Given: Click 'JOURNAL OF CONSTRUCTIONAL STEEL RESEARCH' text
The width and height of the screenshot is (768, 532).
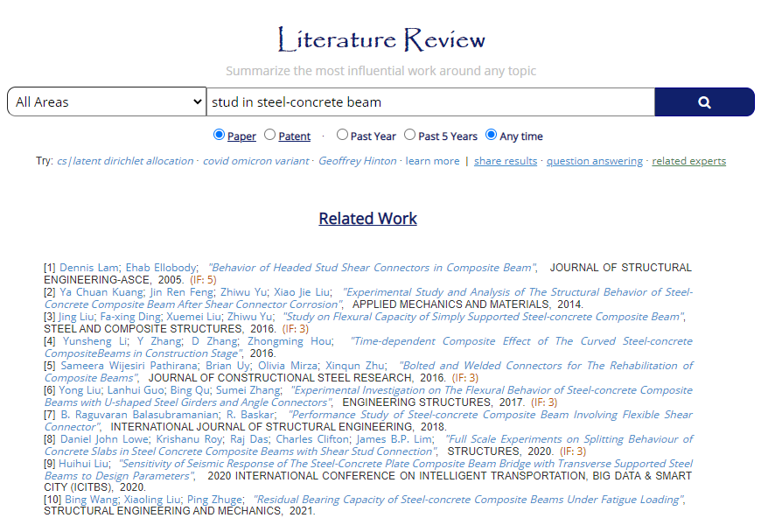Looking at the screenshot, I should (280, 378).
